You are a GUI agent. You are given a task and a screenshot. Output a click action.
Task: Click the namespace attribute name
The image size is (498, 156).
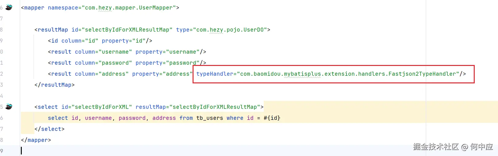click(x=63, y=8)
